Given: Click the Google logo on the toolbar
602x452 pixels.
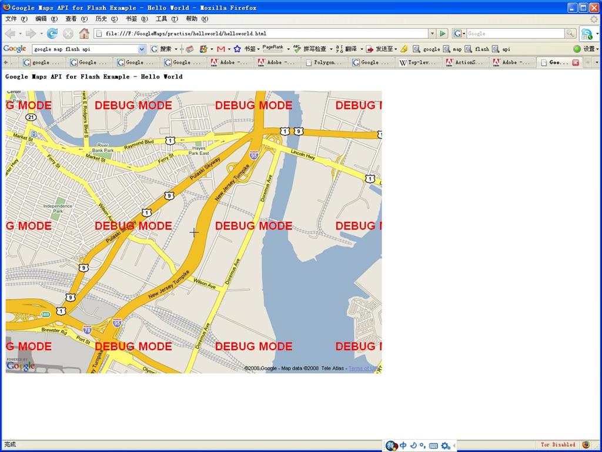Looking at the screenshot, I should point(15,49).
